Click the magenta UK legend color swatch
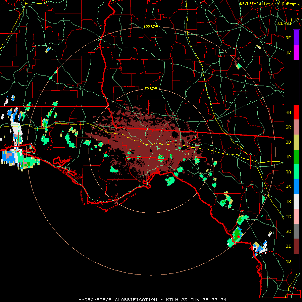302x302 pixels. coord(296,53)
